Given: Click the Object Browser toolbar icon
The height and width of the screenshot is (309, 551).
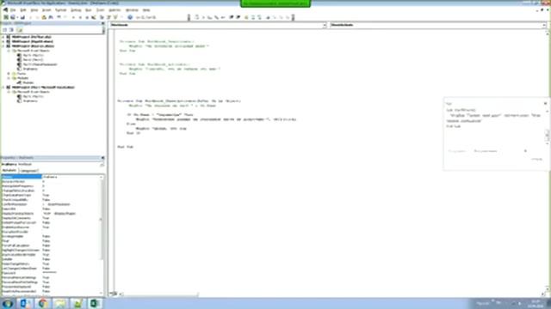Looking at the screenshot, I should (115, 17).
